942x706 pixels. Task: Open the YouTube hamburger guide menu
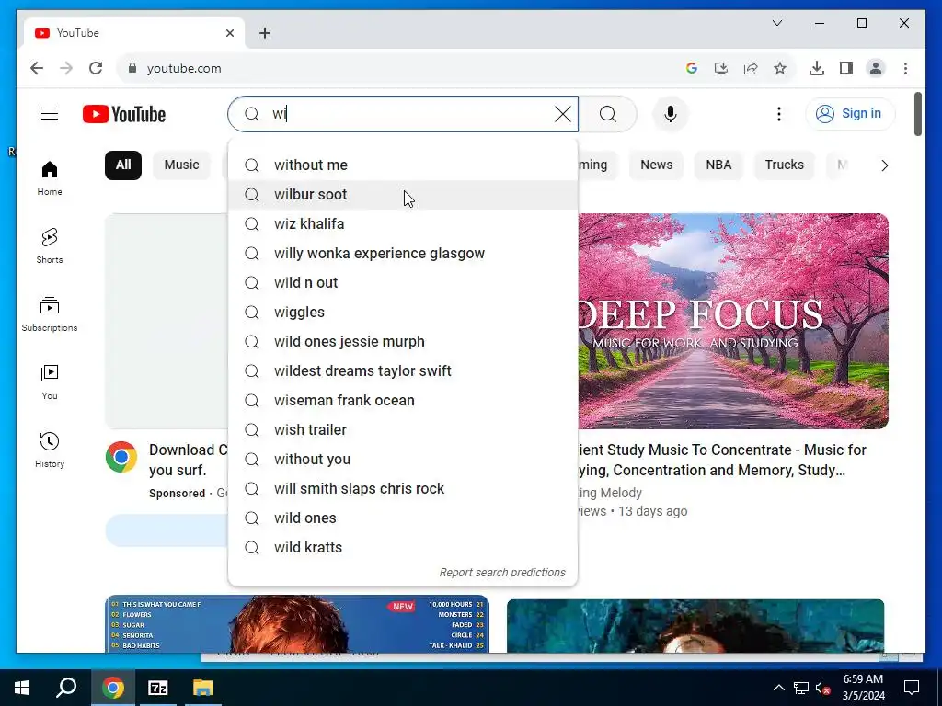50,113
